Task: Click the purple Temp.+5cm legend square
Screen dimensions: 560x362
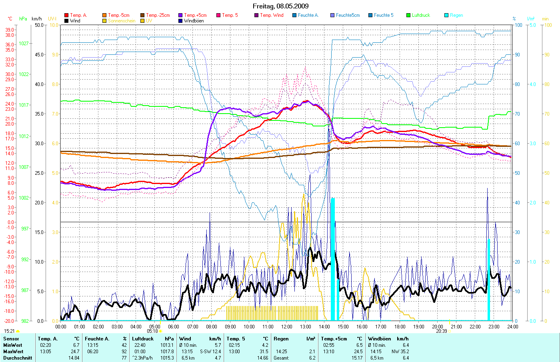Action: tap(180, 15)
